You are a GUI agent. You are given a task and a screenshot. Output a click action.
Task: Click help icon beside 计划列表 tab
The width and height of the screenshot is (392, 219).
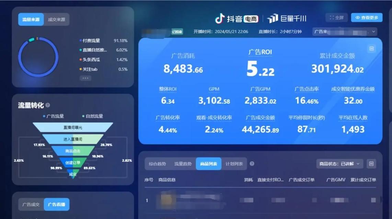click(x=252, y=164)
